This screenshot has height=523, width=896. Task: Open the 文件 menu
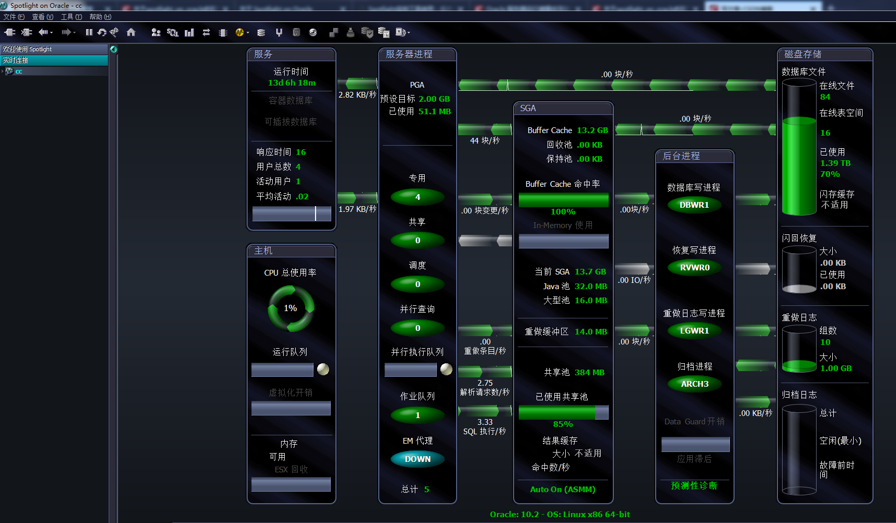(x=14, y=17)
